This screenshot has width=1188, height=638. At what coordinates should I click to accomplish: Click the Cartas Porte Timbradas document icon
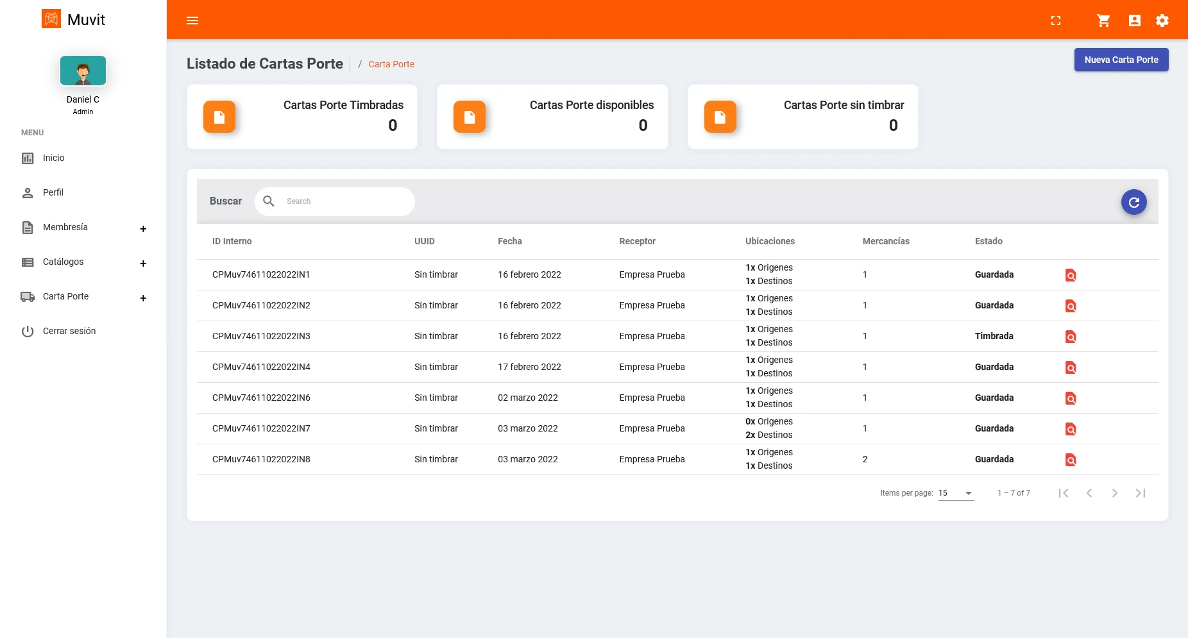[x=219, y=117]
